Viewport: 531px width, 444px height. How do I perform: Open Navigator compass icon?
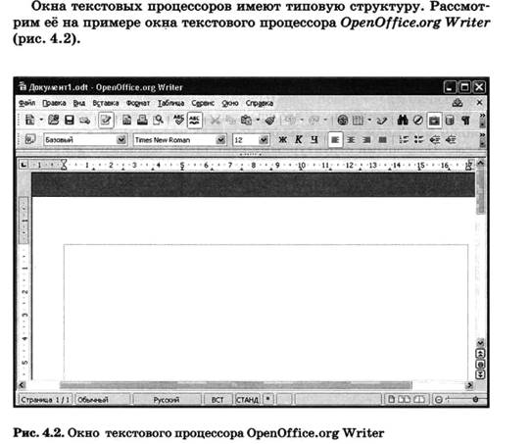point(418,120)
